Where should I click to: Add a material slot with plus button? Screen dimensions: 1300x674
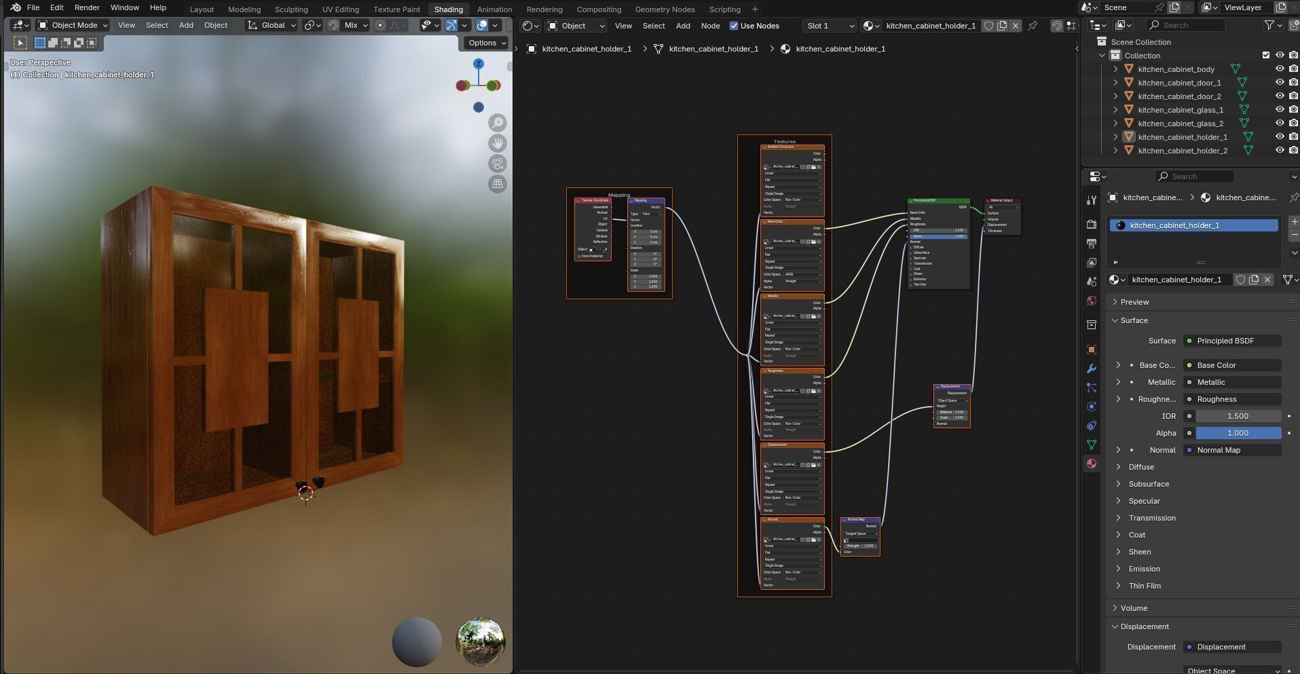tap(1294, 222)
